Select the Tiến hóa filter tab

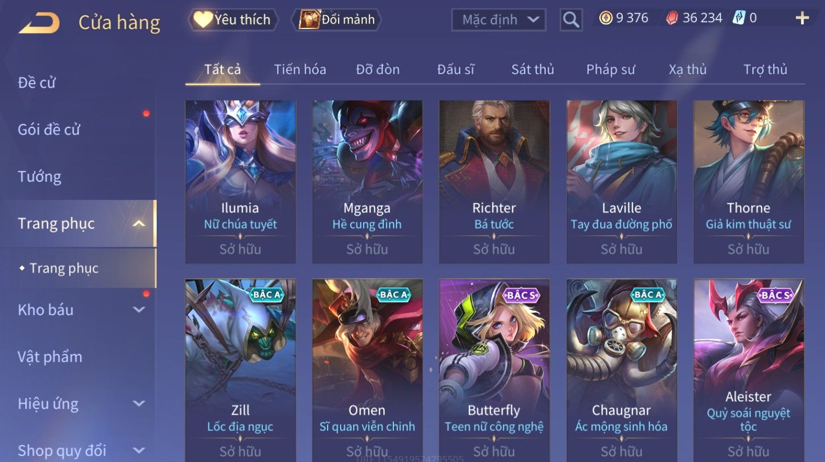pyautogui.click(x=300, y=70)
